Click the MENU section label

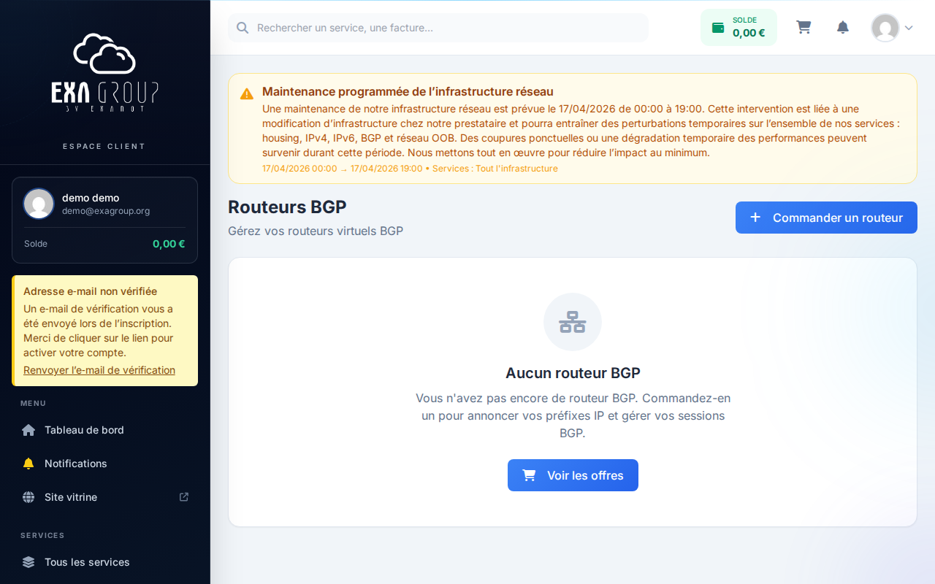(x=34, y=403)
